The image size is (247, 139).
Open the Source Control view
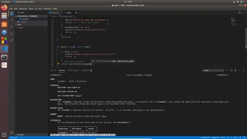pyautogui.click(x=12, y=27)
